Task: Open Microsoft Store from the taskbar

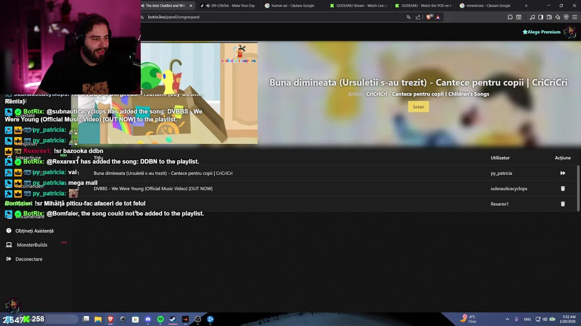Action: [x=135, y=319]
